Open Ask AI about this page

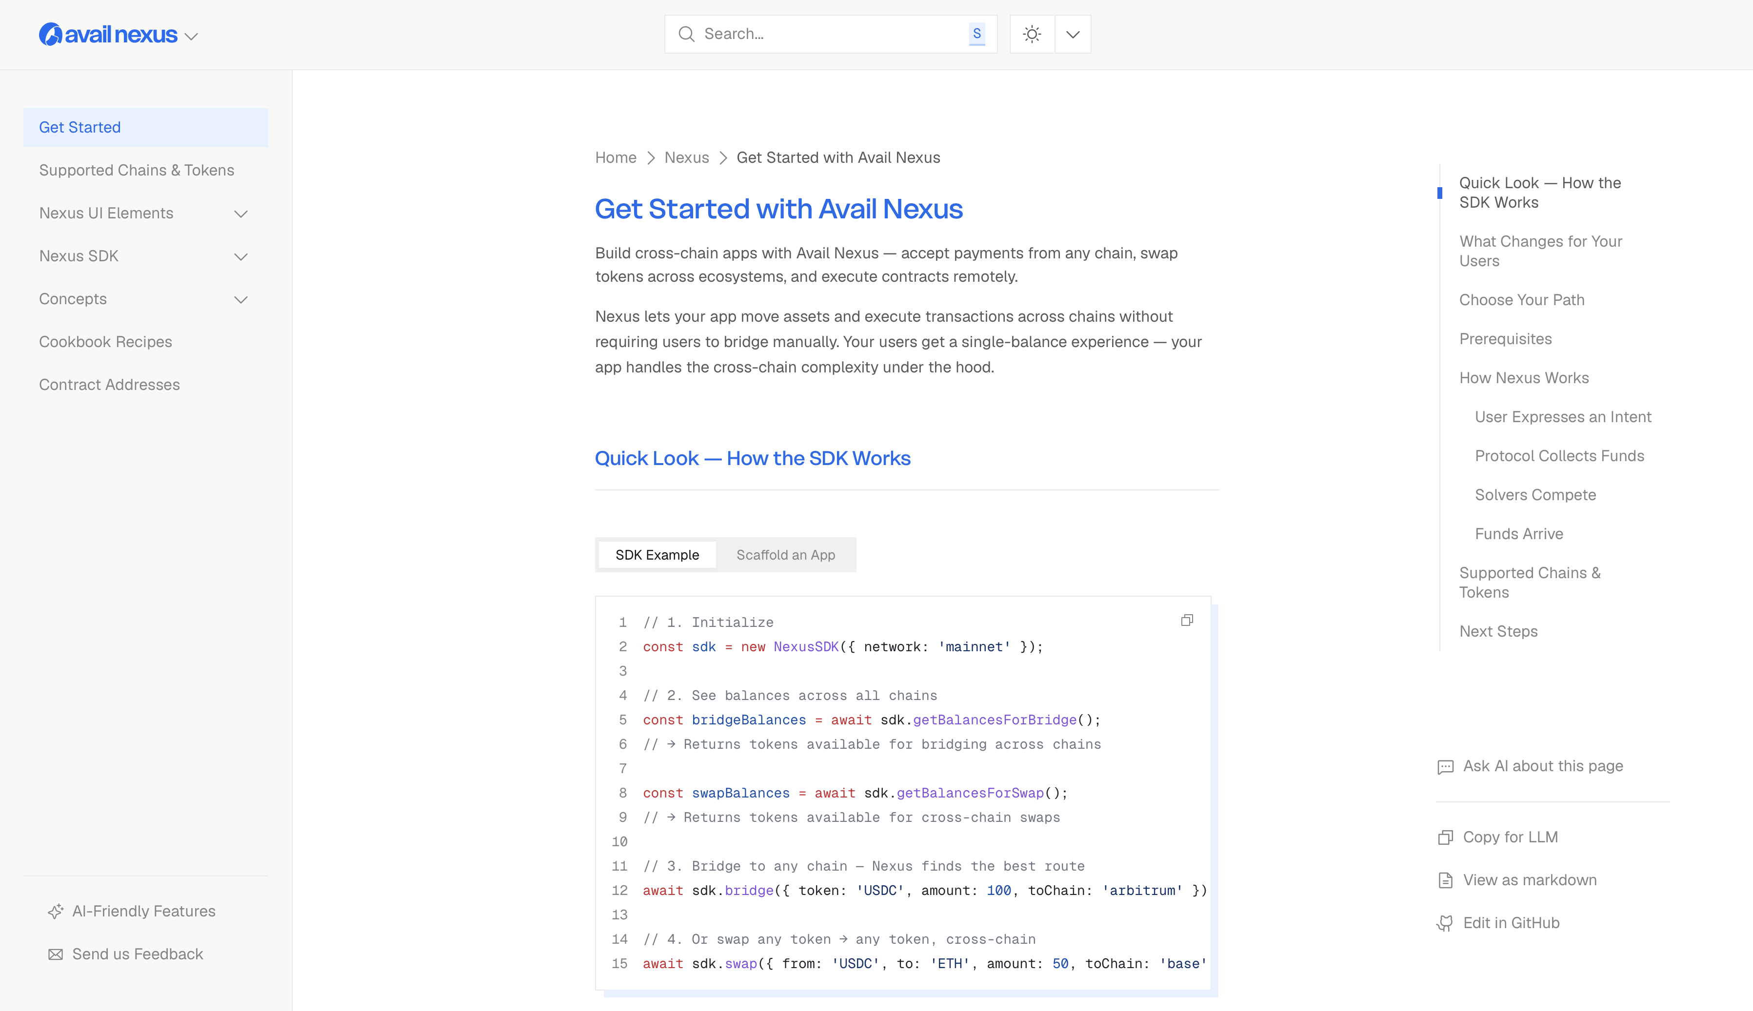pos(1543,766)
